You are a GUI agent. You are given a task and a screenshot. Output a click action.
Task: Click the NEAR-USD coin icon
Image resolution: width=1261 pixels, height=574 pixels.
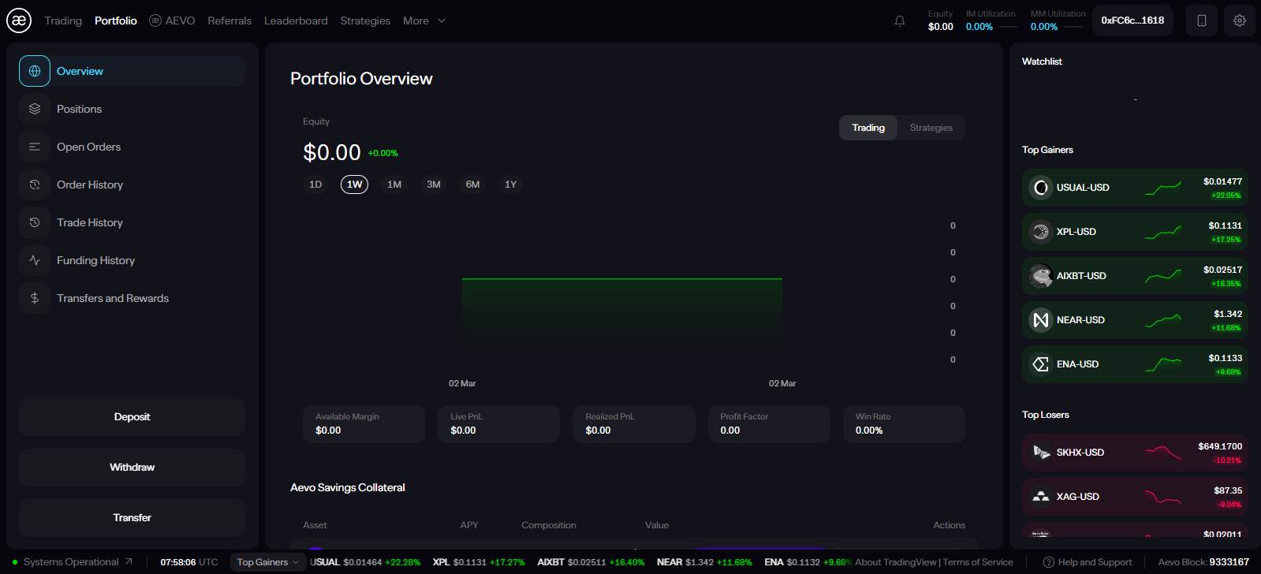[1041, 320]
